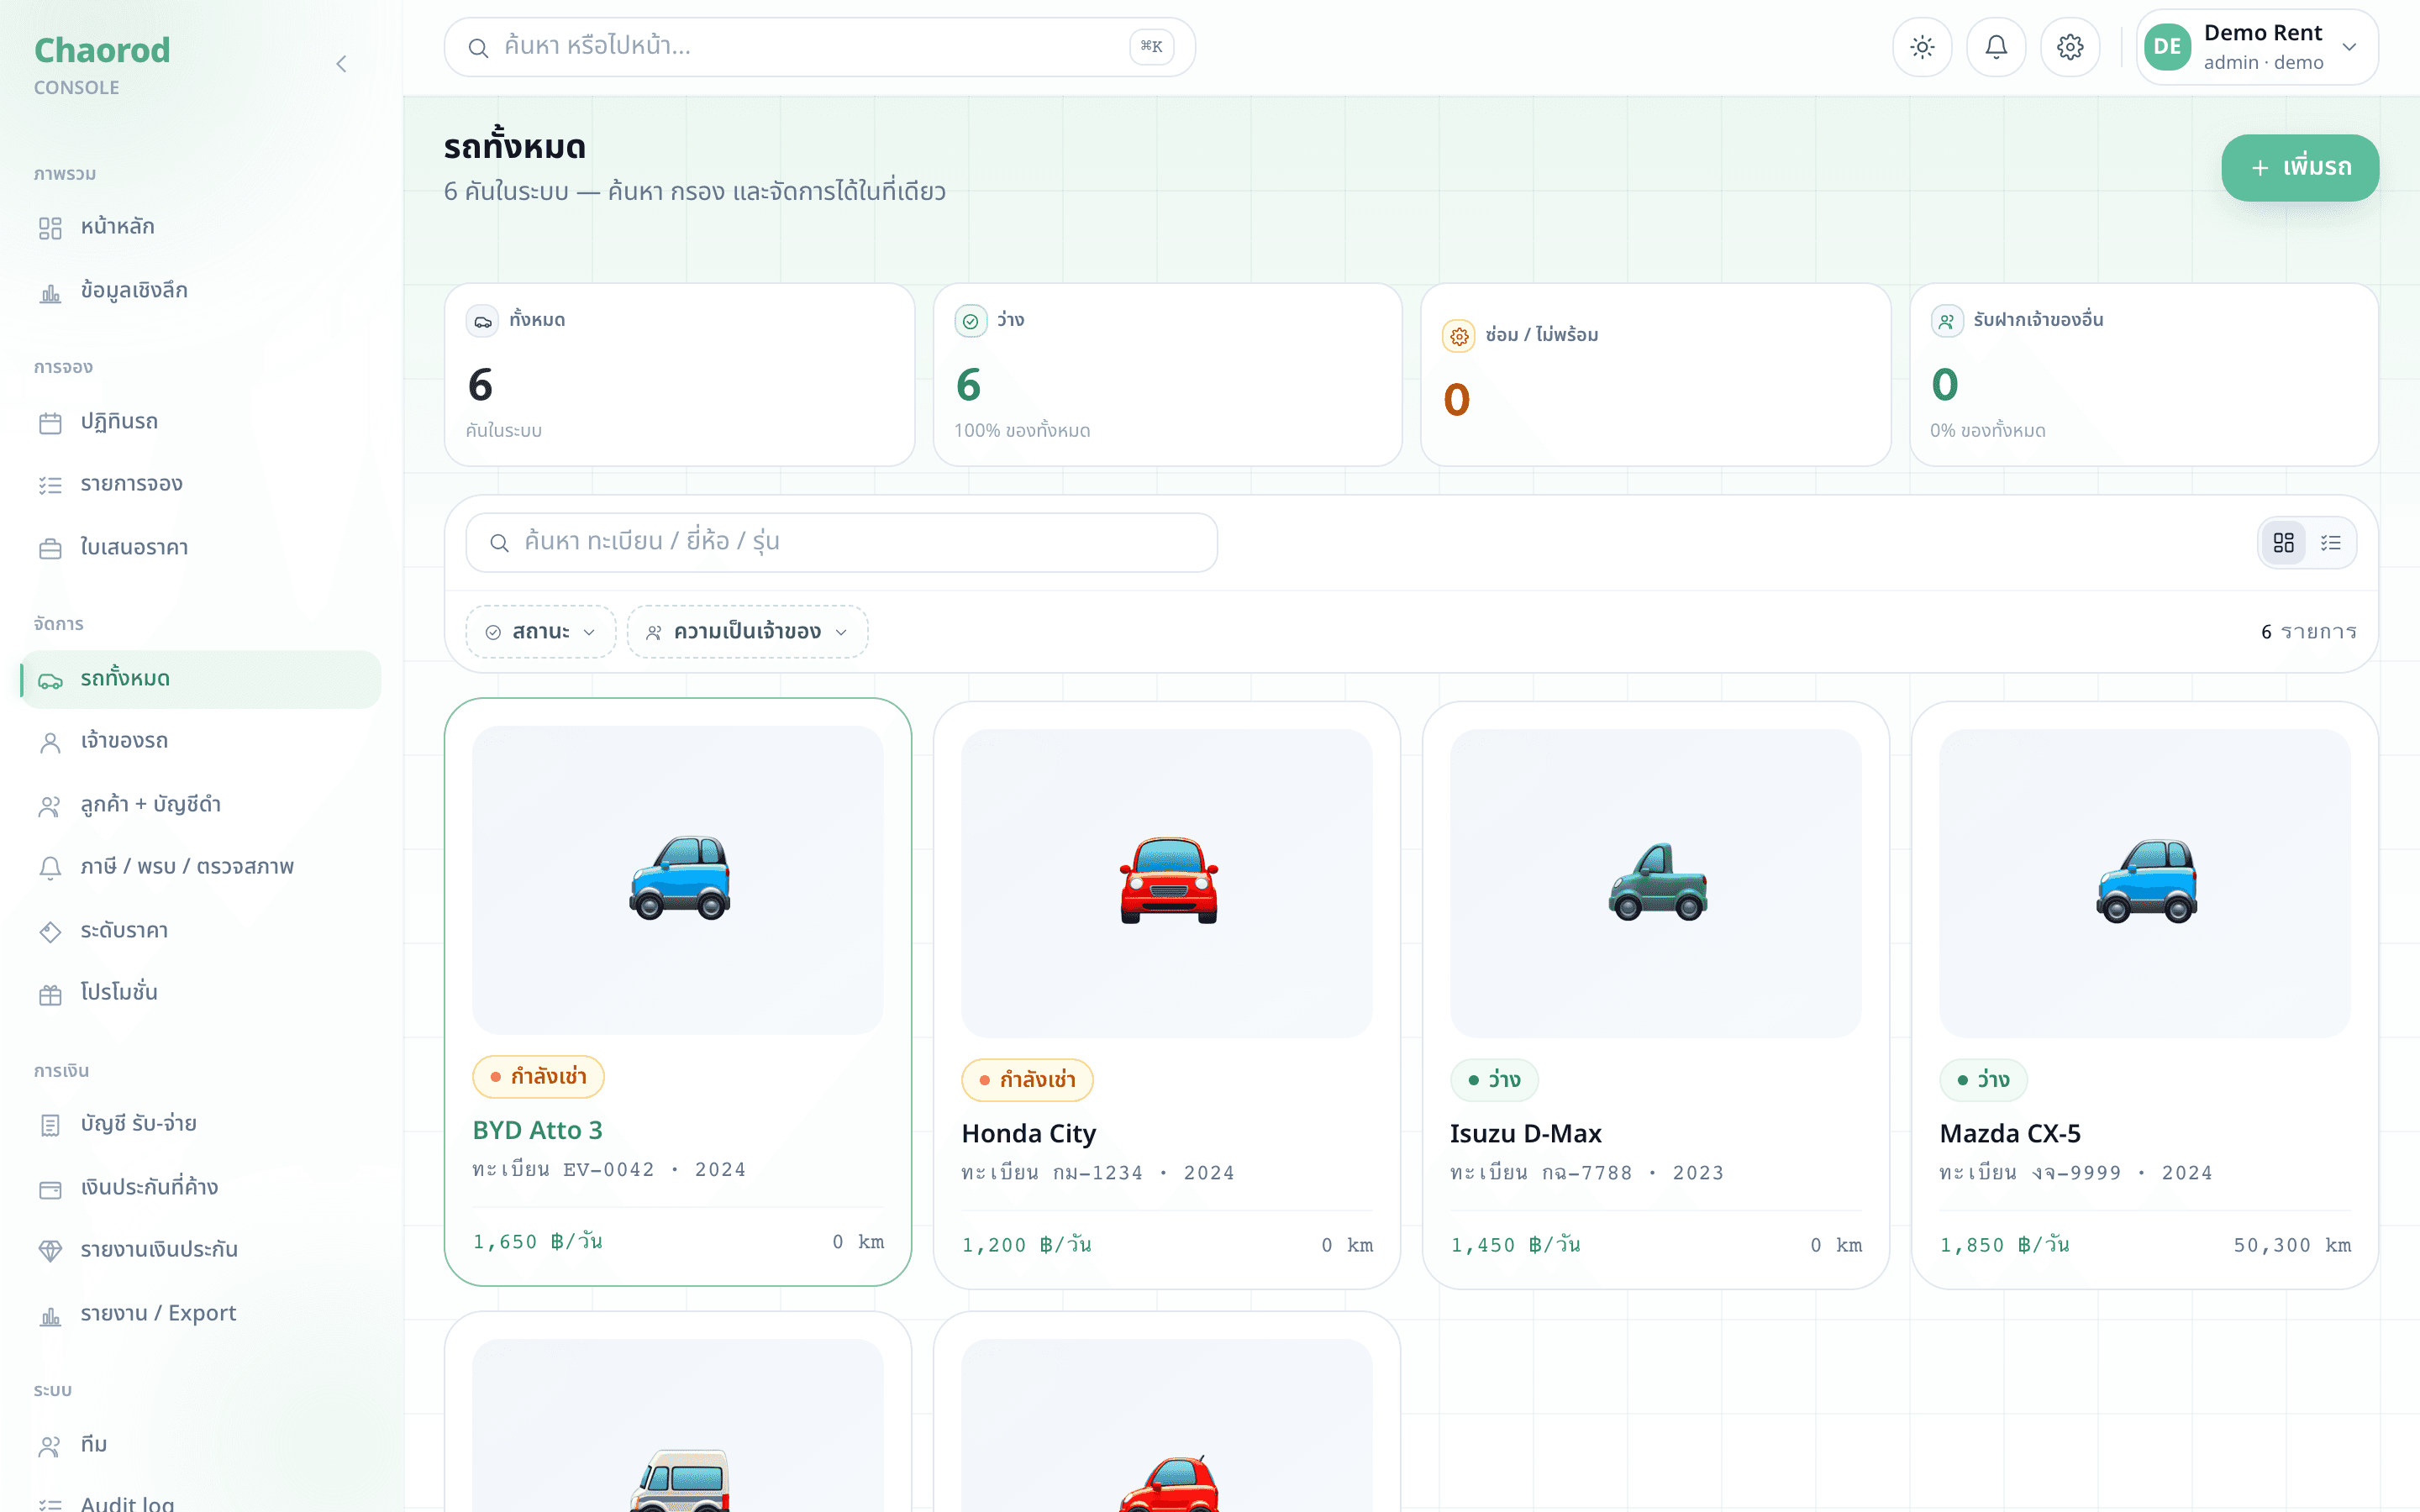Image resolution: width=2420 pixels, height=1512 pixels.
Task: Click the เจ้าของรถ person icon
Action: tap(50, 743)
